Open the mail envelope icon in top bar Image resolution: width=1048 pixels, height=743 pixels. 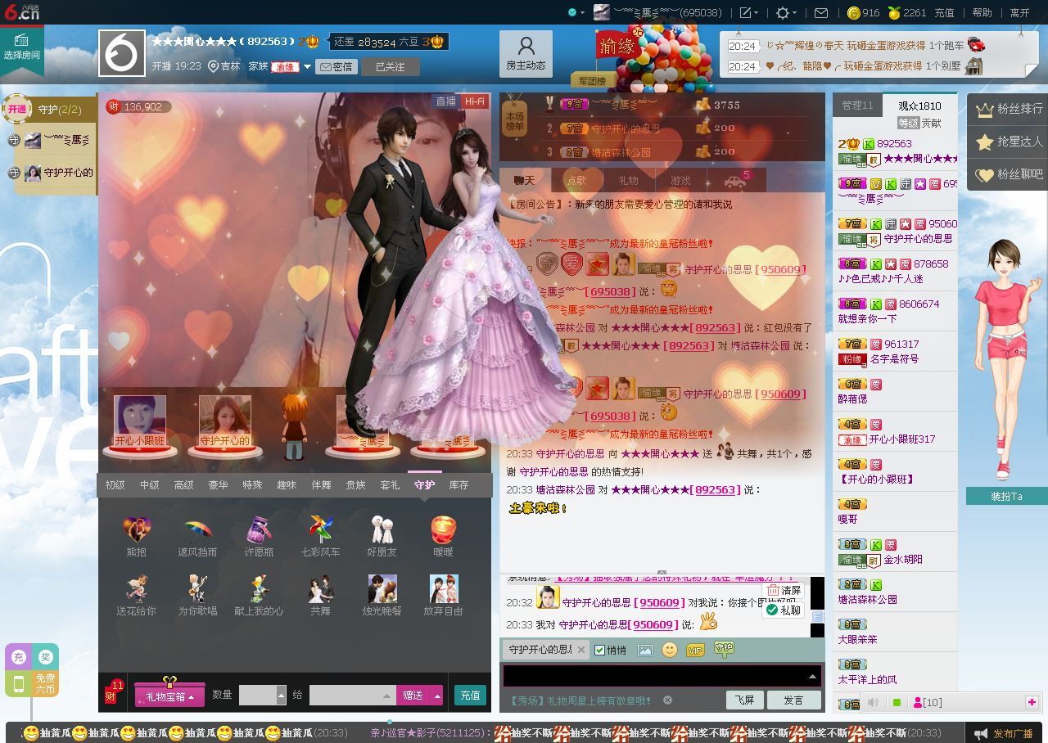pos(821,12)
